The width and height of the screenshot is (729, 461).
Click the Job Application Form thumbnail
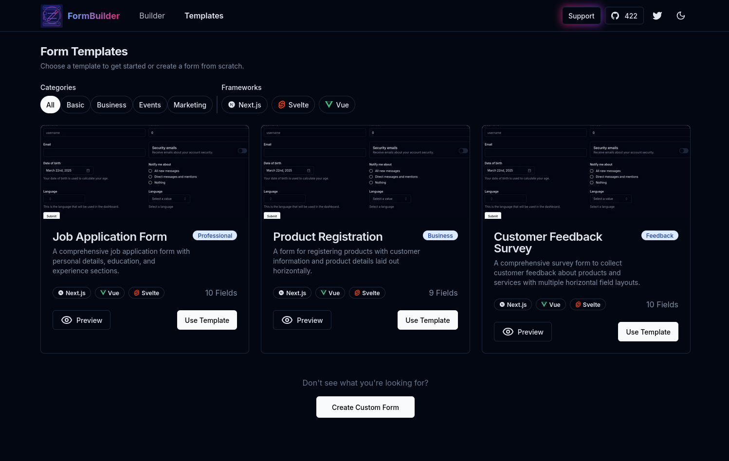coord(145,172)
